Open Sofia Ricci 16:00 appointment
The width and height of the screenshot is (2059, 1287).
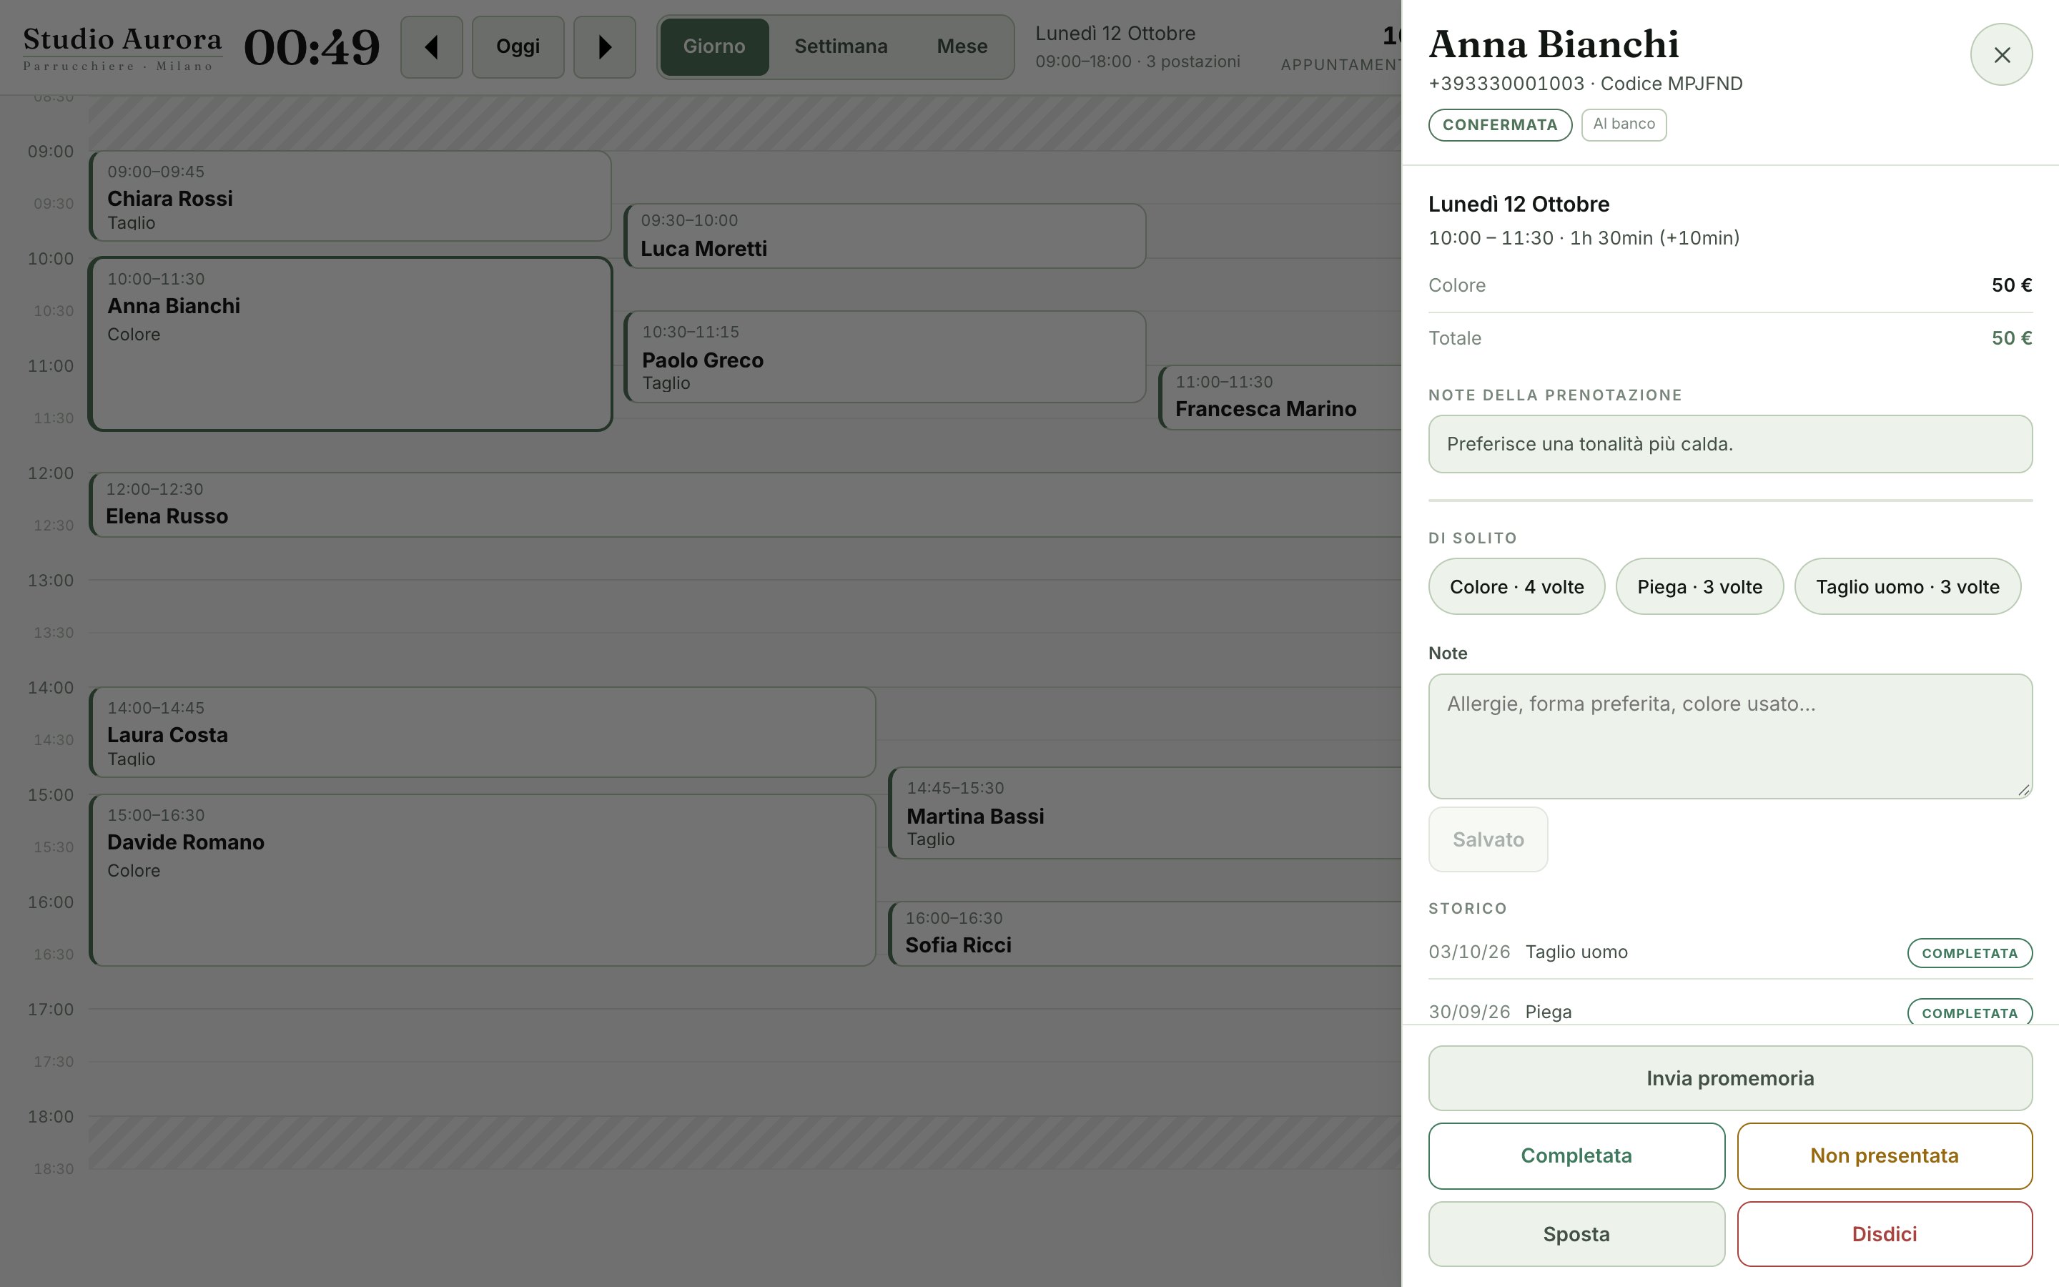(x=1145, y=934)
